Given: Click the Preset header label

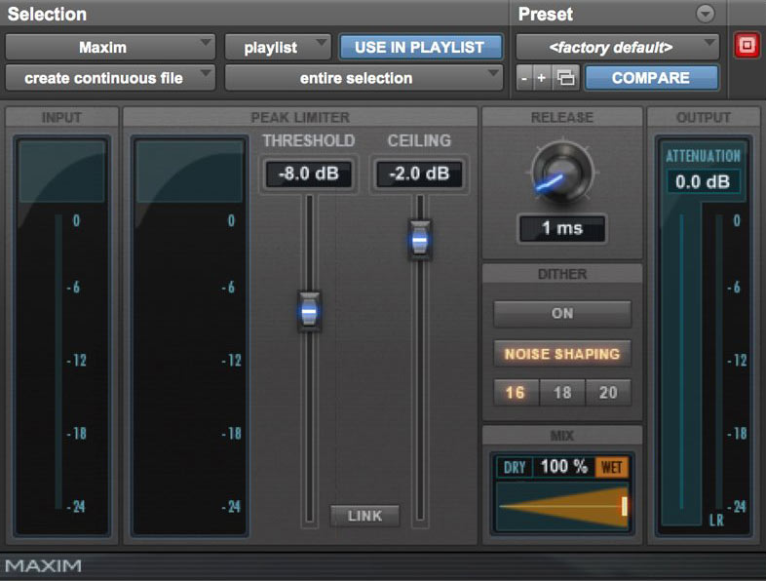Looking at the screenshot, I should (x=546, y=15).
